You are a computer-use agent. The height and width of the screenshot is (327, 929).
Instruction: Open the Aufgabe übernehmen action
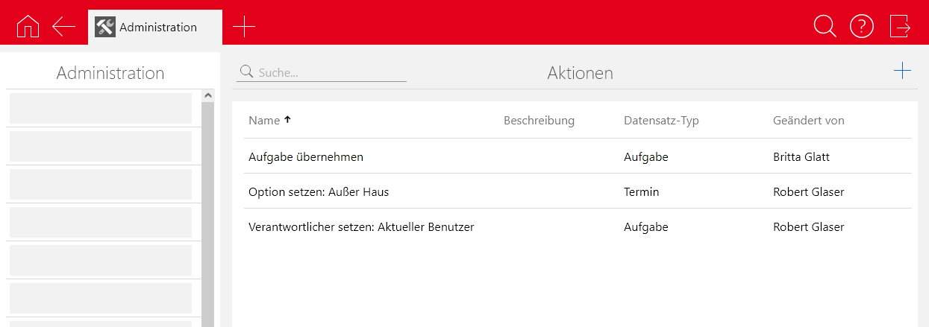click(x=306, y=157)
